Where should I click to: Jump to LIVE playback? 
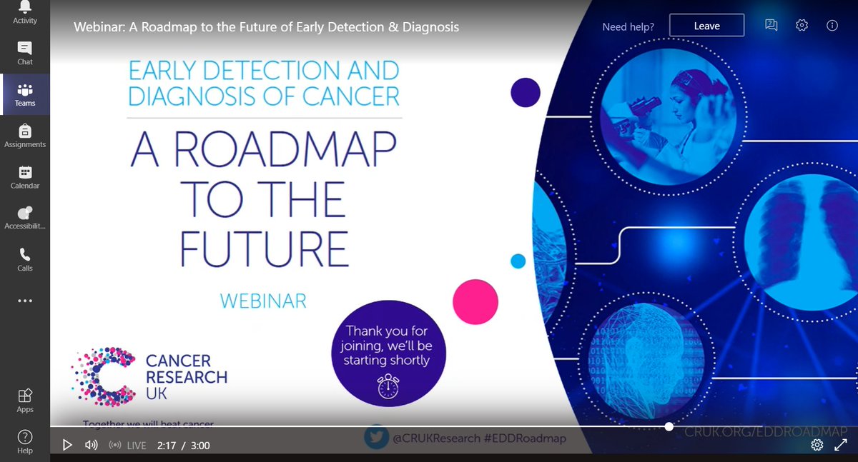pos(127,446)
